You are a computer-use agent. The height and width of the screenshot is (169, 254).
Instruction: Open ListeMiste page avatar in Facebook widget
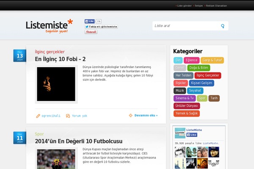pyautogui.click(x=180, y=133)
